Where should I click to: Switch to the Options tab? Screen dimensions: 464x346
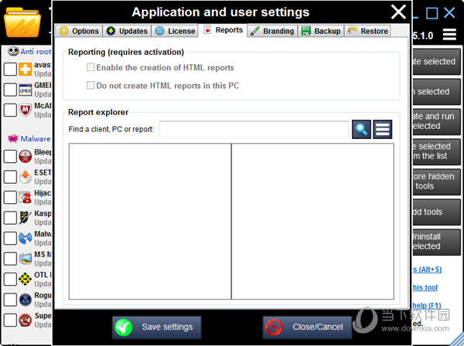click(79, 31)
